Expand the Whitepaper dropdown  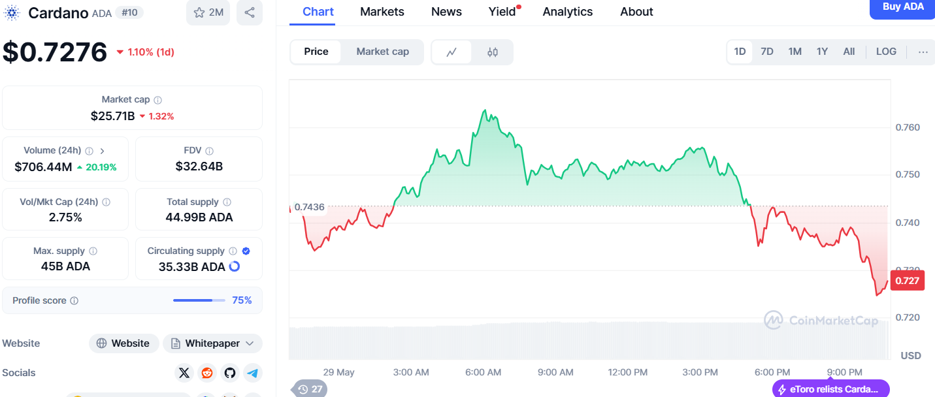coord(212,343)
